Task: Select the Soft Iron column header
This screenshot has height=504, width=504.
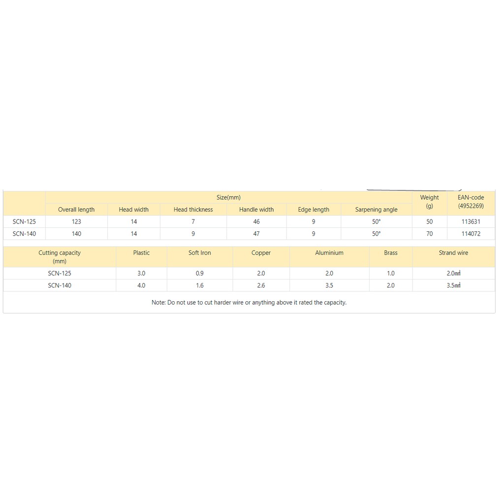Action: [199, 253]
